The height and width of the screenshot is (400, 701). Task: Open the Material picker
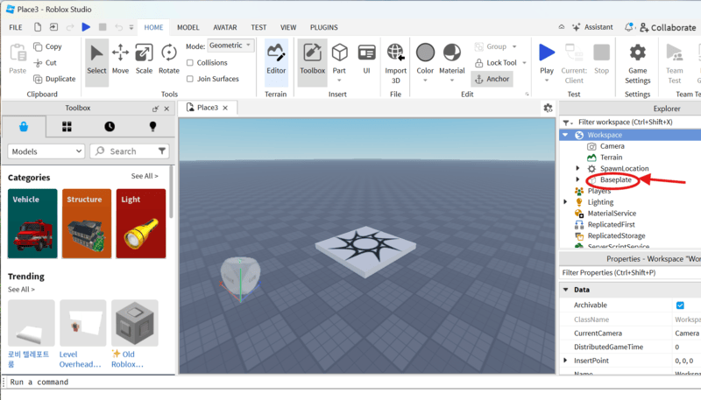pyautogui.click(x=452, y=60)
